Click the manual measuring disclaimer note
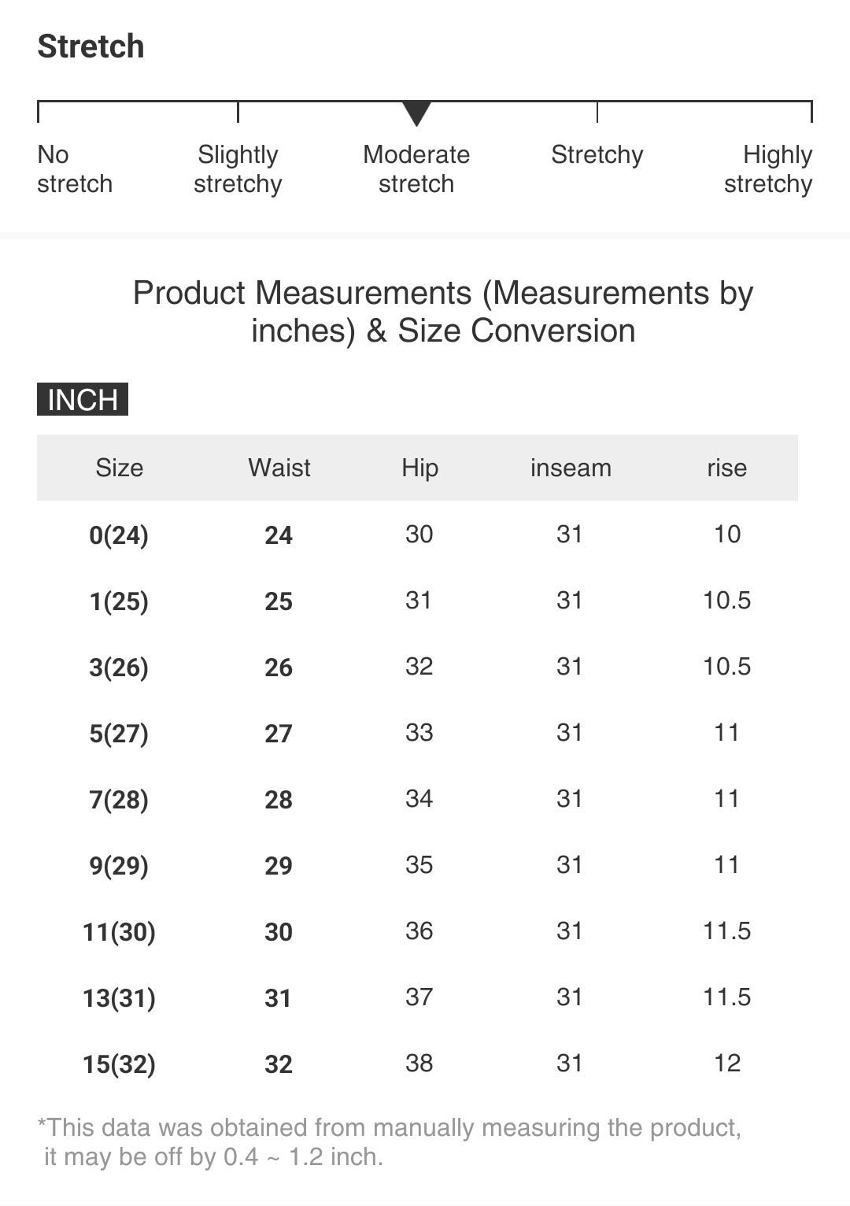This screenshot has height=1206, width=850. (390, 1142)
